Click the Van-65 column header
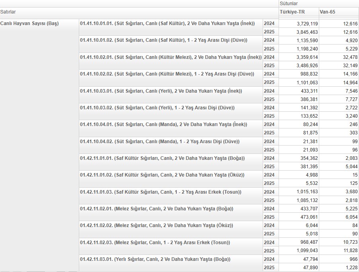The height and width of the screenshot is (272, 359). (328, 12)
